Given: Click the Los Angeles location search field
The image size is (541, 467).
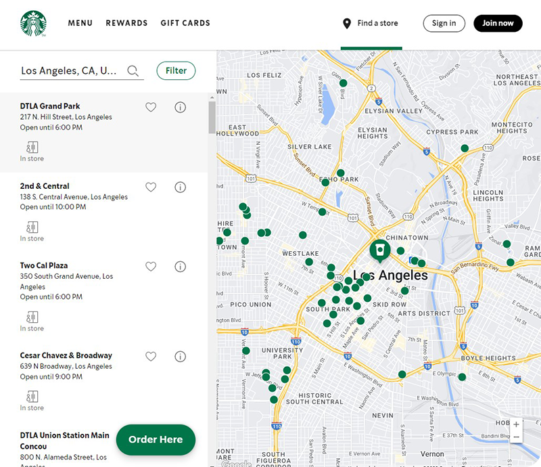Looking at the screenshot, I should (x=70, y=71).
